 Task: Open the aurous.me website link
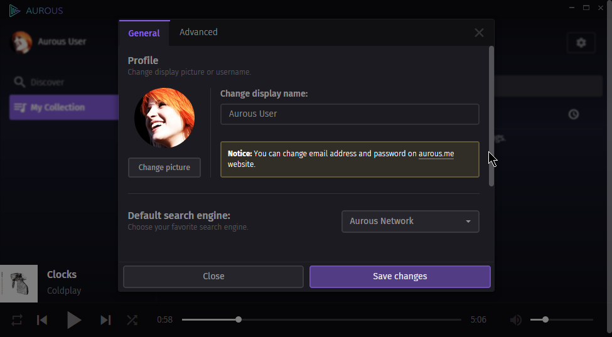tap(436, 154)
